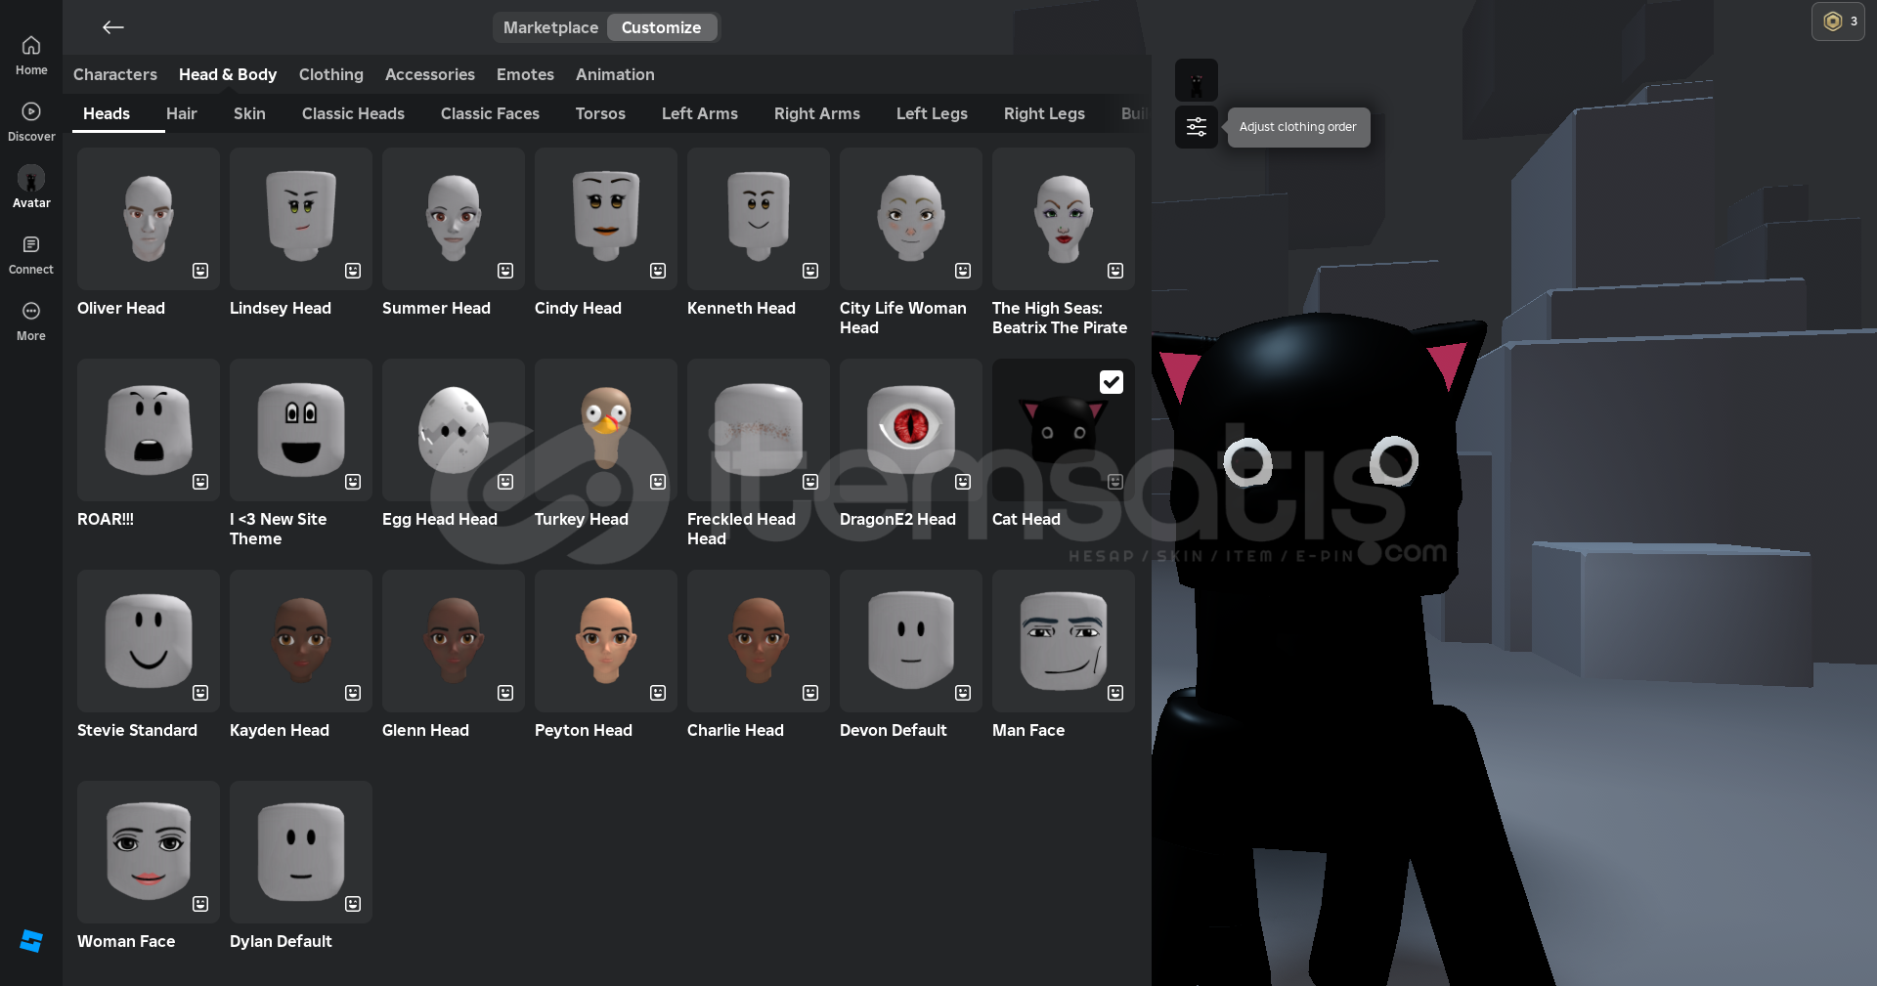
Task: Click the adjust clothing order sliders icon
Action: 1197,127
